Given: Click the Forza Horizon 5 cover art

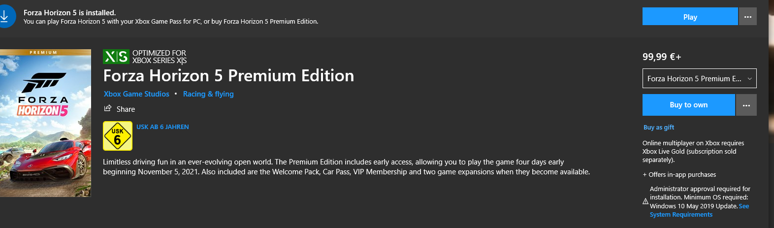Looking at the screenshot, I should tap(45, 123).
